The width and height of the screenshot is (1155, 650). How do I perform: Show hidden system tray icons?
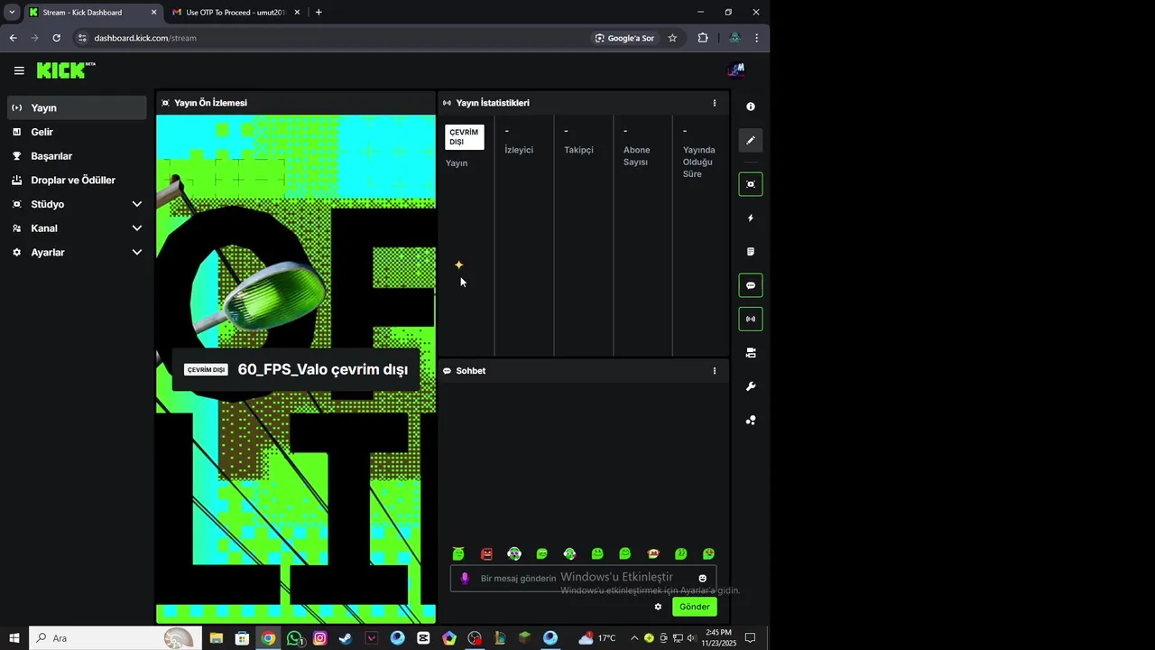[x=633, y=638]
